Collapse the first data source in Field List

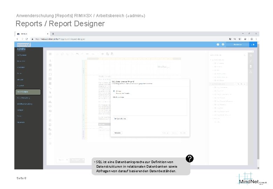pos(211,60)
